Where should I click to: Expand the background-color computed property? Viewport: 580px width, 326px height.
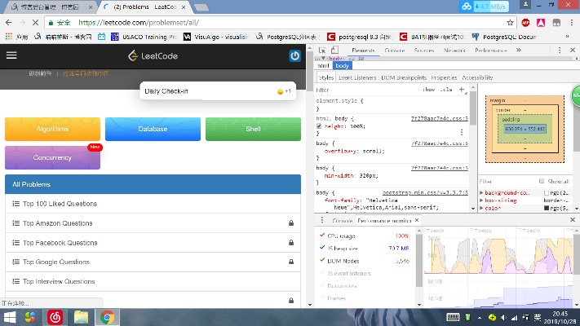click(482, 192)
